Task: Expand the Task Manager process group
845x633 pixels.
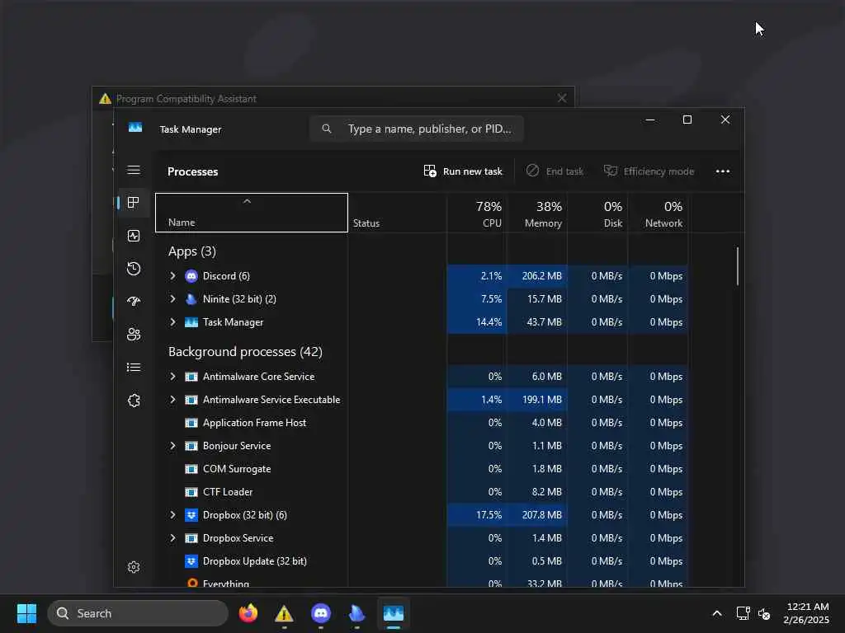Action: [173, 322]
